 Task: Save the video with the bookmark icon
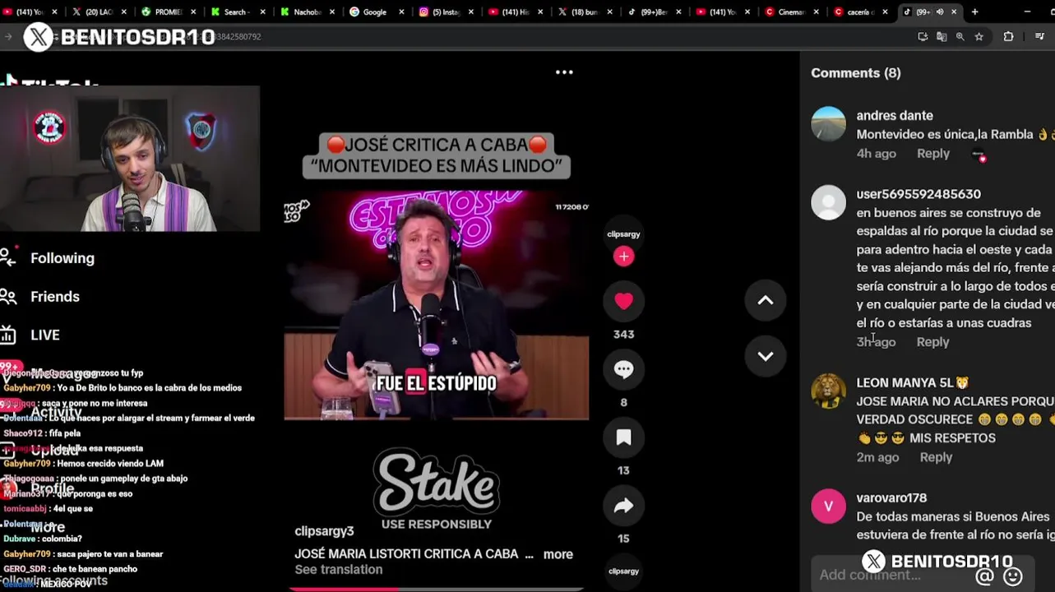click(x=623, y=437)
